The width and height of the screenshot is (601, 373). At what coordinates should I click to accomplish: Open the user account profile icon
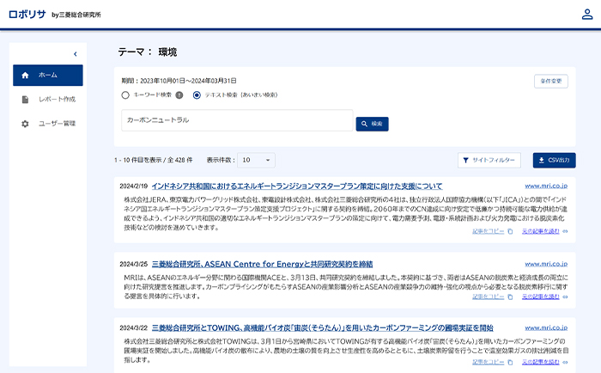pyautogui.click(x=587, y=15)
